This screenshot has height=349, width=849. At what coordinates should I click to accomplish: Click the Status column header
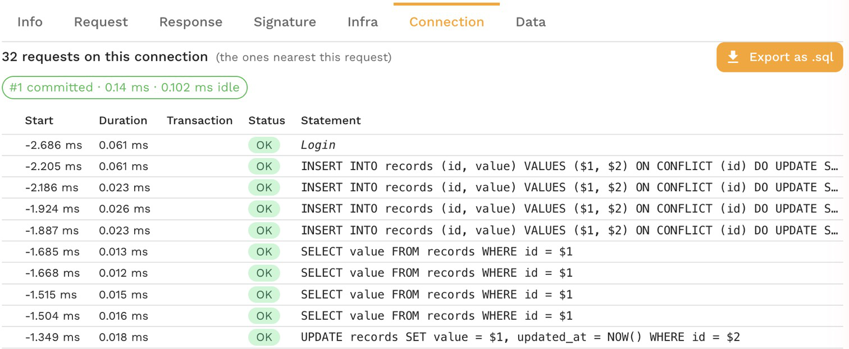pos(267,121)
